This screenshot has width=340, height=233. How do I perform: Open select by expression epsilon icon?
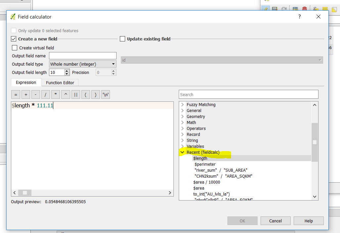click(x=315, y=8)
